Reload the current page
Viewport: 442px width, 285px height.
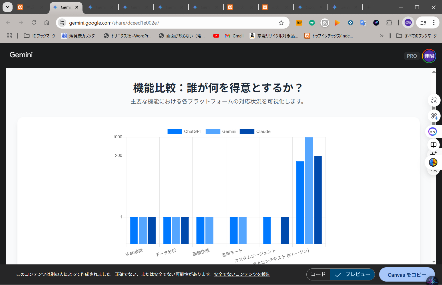point(34,23)
